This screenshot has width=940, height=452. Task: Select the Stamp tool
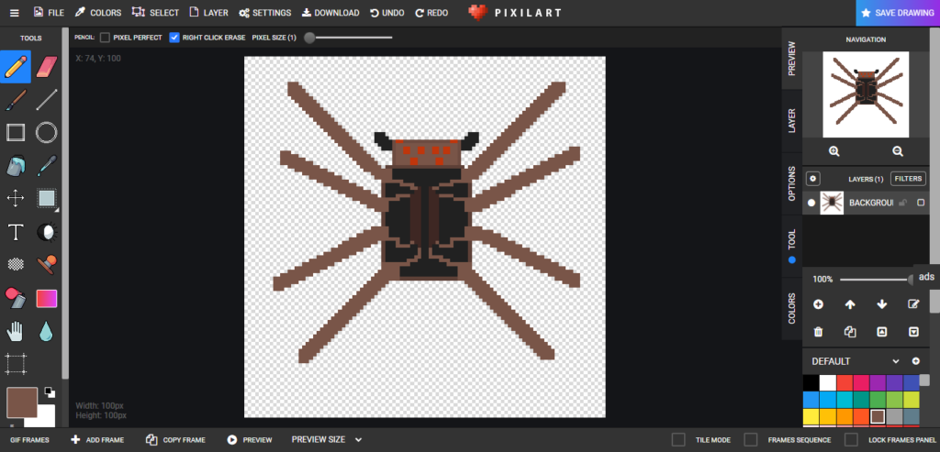(x=46, y=263)
